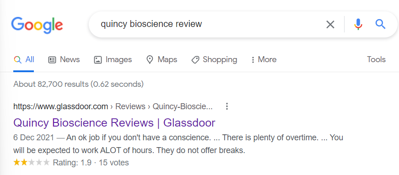
Task: Switch to the Images results tab
Action: pos(113,60)
